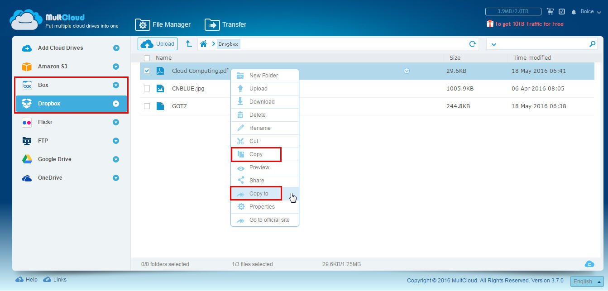Expand the Amazon S3 dropdown arrow

pyautogui.click(x=116, y=67)
